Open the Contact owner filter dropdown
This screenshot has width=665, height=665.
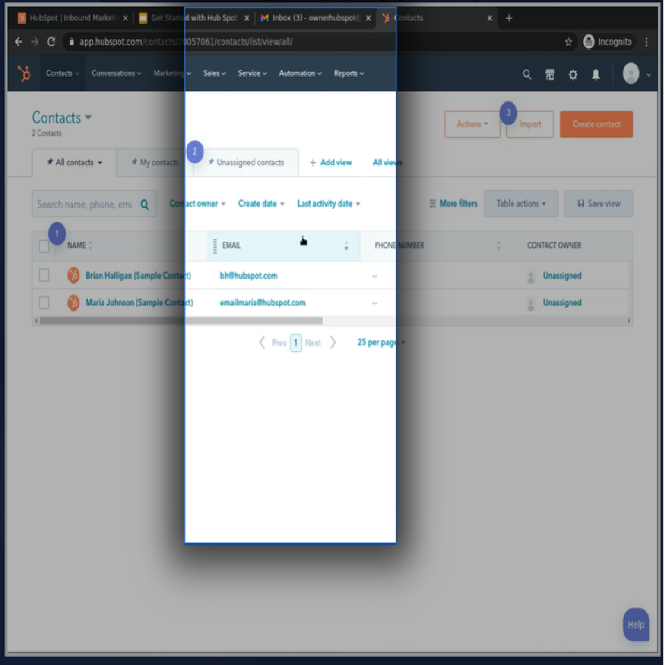pos(197,203)
